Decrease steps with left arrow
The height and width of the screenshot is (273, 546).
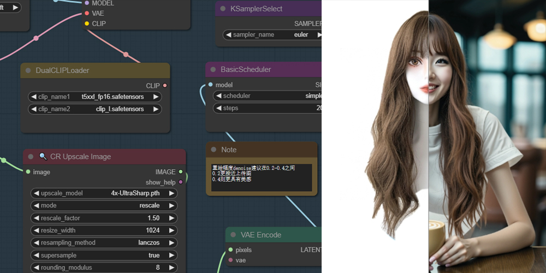pos(219,108)
